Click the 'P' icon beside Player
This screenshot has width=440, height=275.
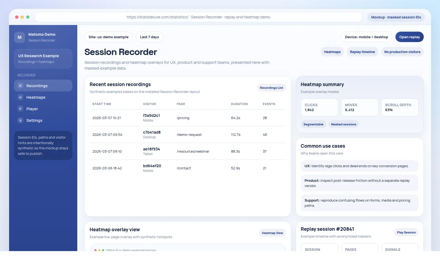(x=20, y=109)
